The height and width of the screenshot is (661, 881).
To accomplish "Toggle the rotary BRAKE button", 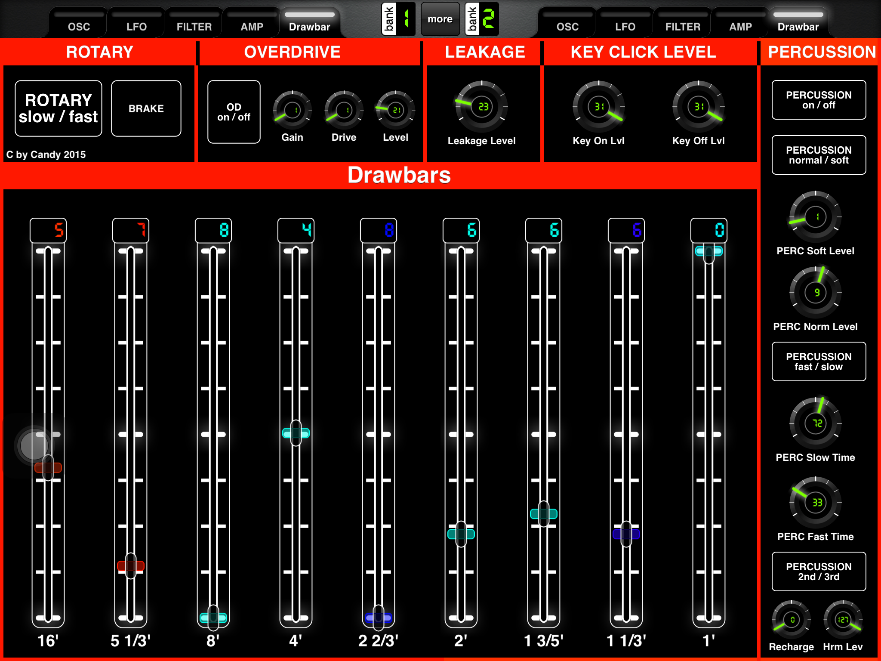I will [x=146, y=108].
